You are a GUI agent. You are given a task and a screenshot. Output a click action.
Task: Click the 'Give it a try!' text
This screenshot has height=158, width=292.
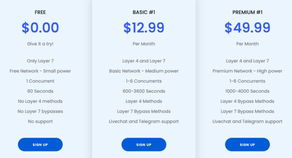point(40,44)
